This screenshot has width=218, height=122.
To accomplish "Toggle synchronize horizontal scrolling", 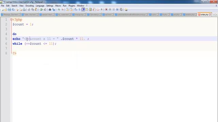I will [x=71, y=9].
